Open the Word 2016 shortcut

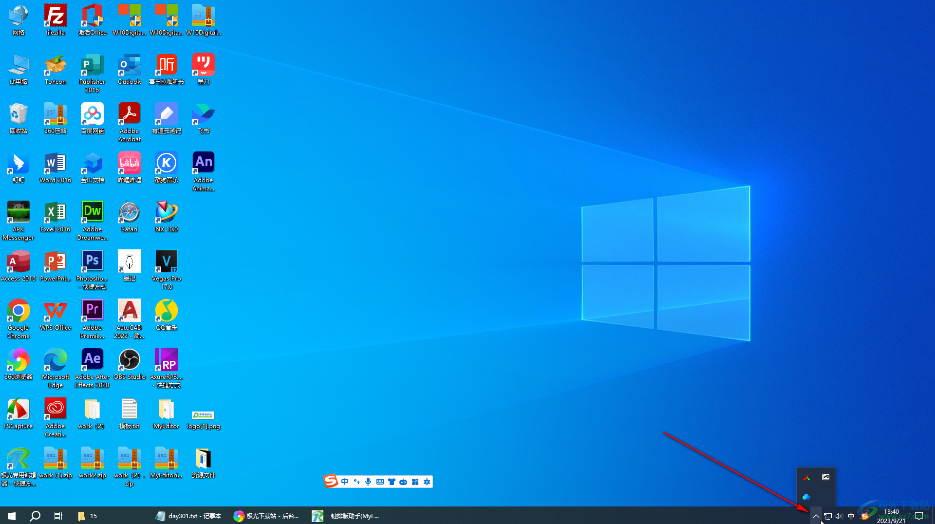[x=55, y=168]
